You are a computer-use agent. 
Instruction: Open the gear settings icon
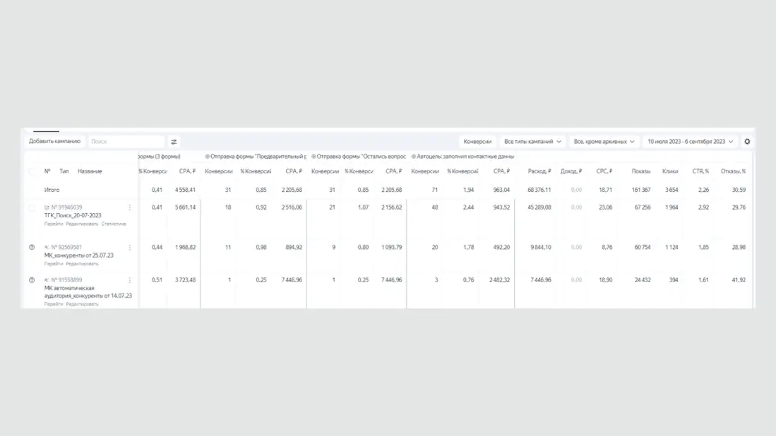(747, 141)
